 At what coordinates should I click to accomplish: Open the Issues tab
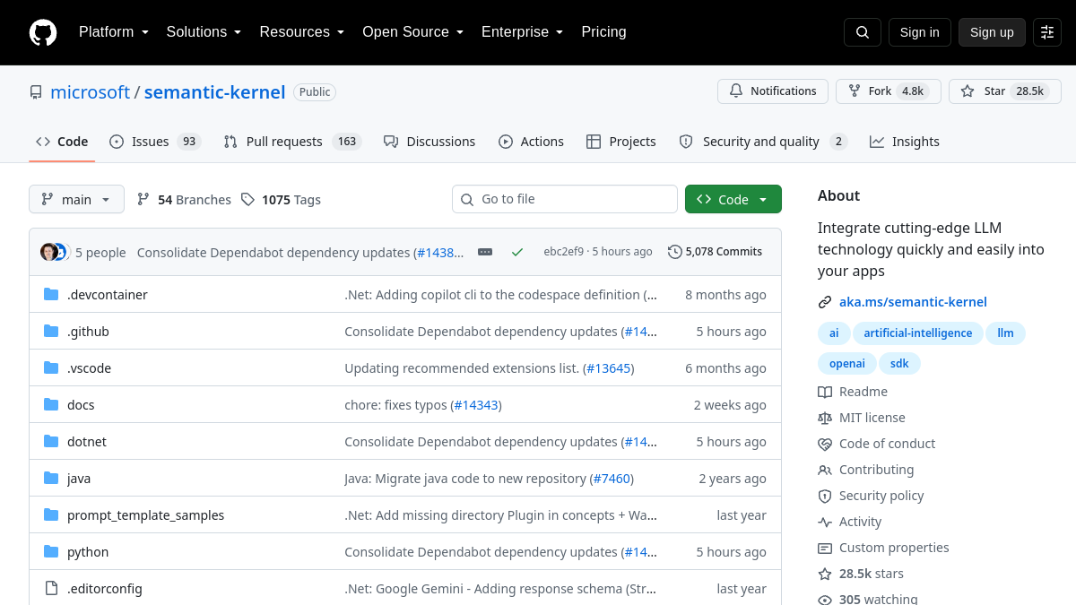tap(155, 142)
